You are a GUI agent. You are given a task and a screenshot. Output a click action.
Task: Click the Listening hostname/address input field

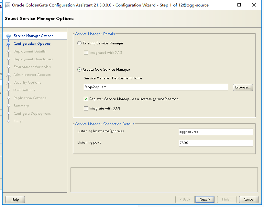216,132
